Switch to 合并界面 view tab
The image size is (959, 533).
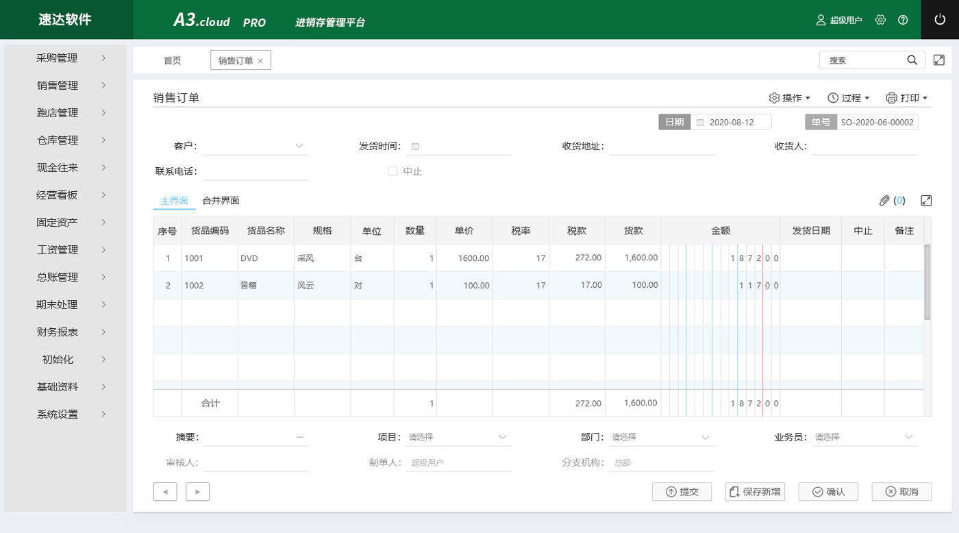click(221, 201)
